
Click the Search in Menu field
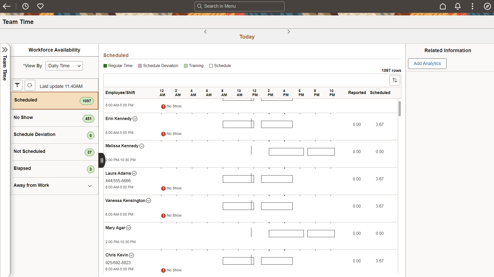[240, 6]
